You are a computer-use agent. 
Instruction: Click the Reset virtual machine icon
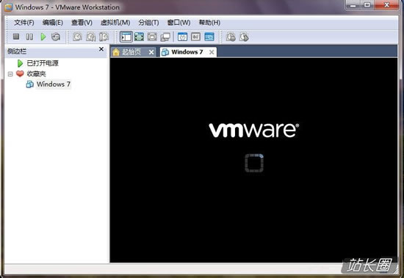click(56, 37)
